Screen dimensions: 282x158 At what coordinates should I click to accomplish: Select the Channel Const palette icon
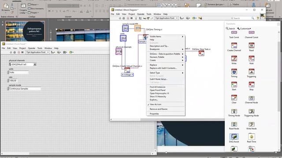click(x=252, y=32)
